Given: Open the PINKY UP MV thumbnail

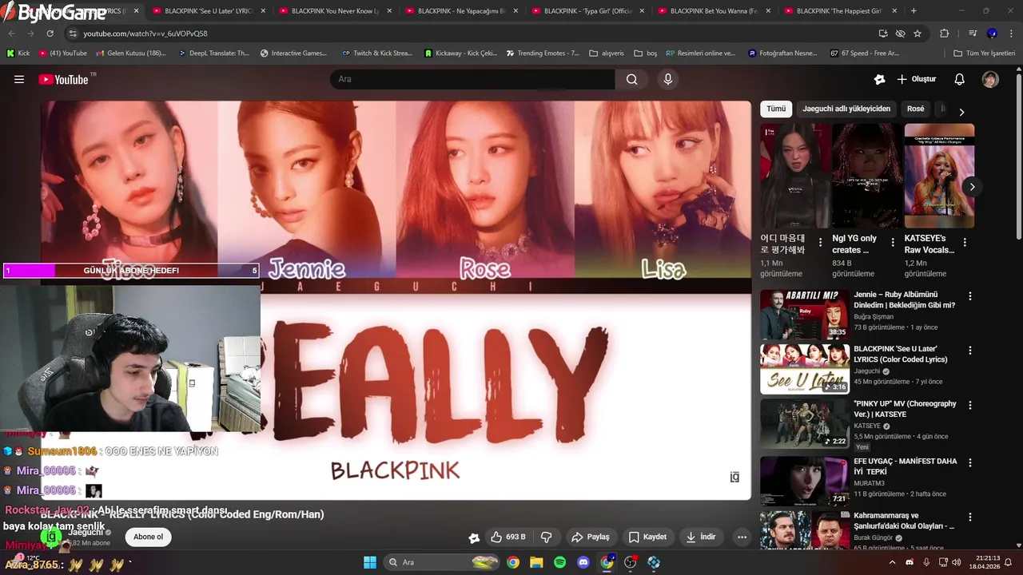Looking at the screenshot, I should (804, 424).
